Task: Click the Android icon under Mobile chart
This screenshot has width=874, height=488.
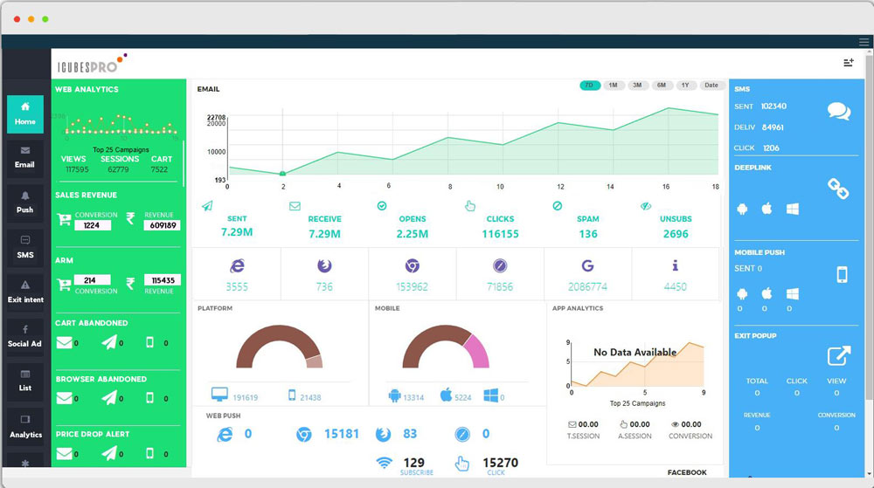Action: (394, 396)
